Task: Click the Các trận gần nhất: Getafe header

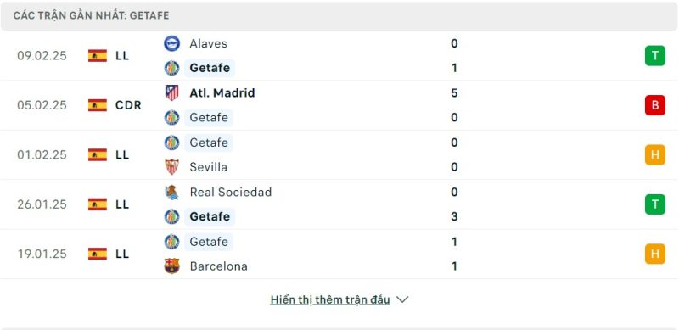Action: (x=92, y=15)
